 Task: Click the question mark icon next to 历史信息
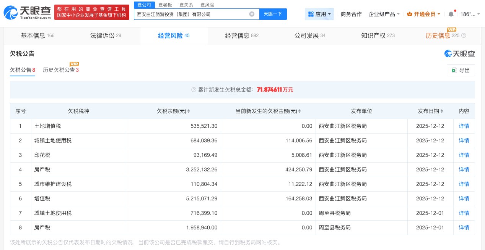click(464, 35)
